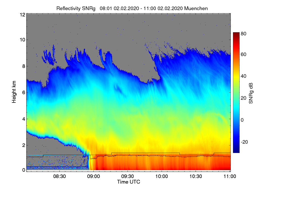Click the plot title 'Reflectivity SNRg' text
Viewport: 303px width, 202px height.
pyautogui.click(x=76, y=8)
